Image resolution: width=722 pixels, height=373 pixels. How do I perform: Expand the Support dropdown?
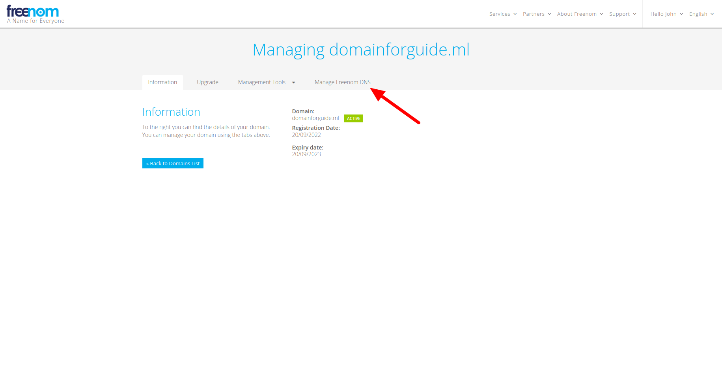pyautogui.click(x=623, y=14)
